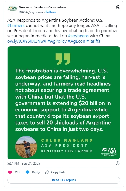This screenshot has width=126, height=191.
Task: Click the copy link chain icon
Action: [47, 172]
